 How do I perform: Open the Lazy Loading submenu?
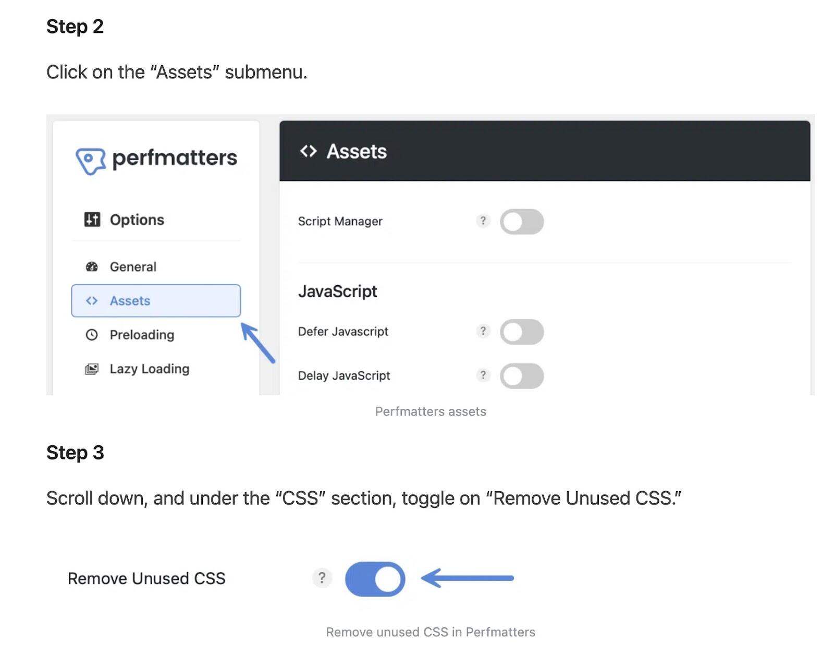click(x=150, y=369)
